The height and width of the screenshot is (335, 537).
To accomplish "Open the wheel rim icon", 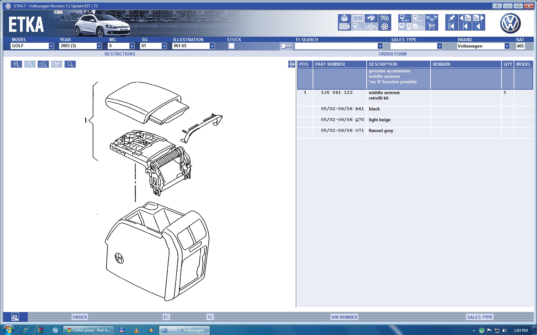I will pos(385,26).
